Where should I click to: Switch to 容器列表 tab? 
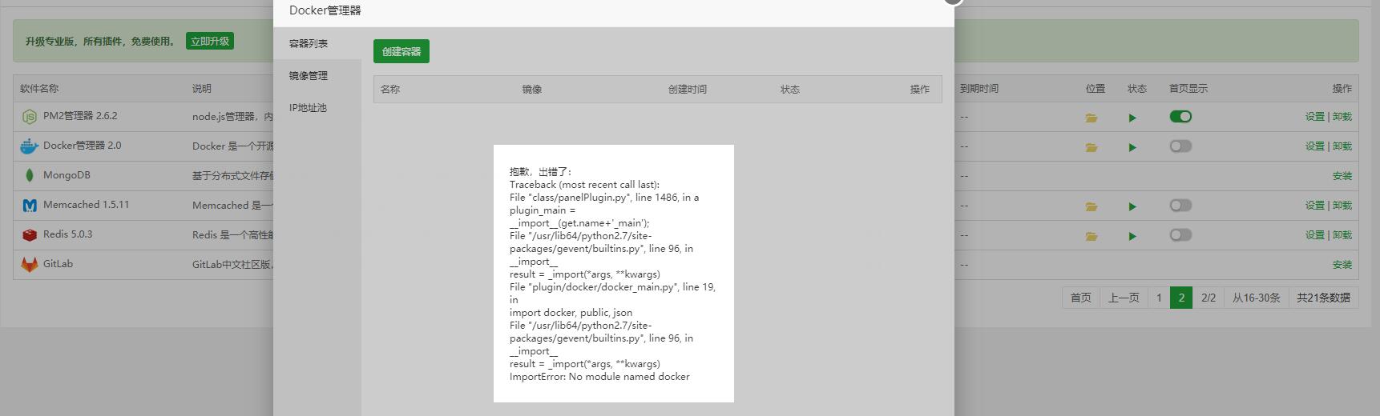click(x=317, y=43)
